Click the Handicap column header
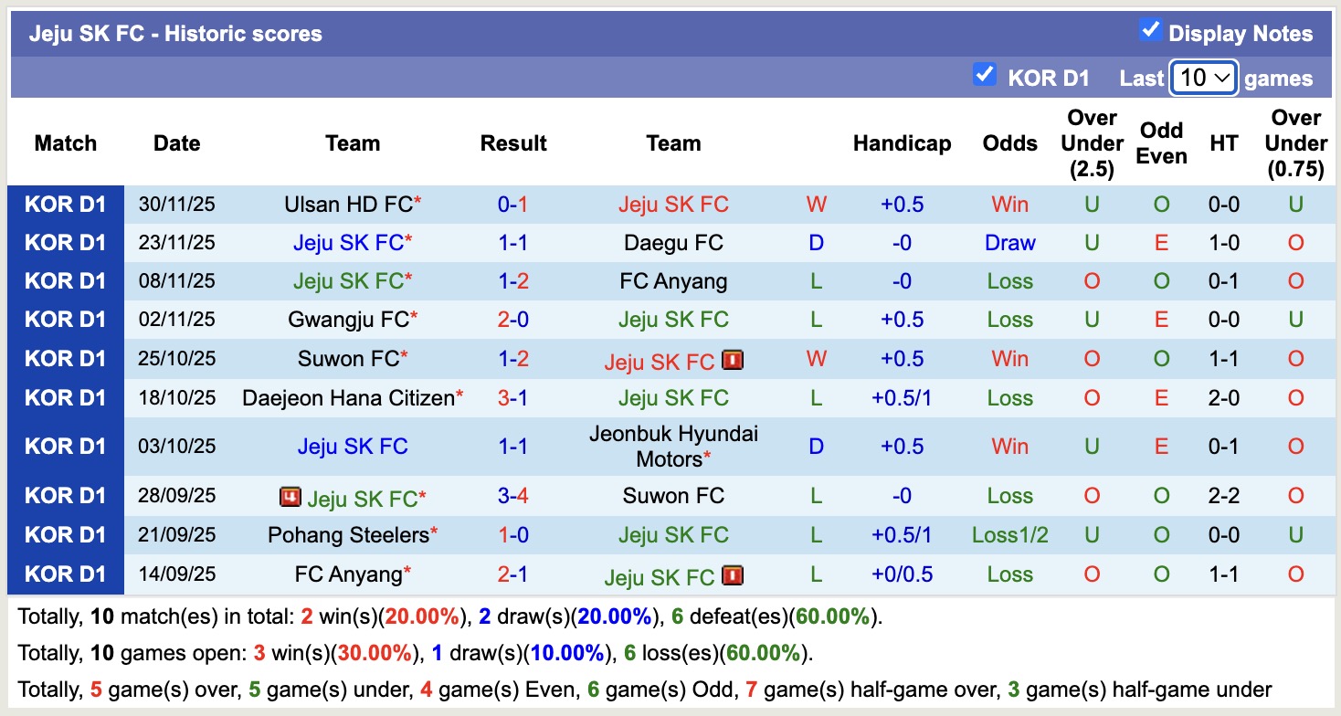This screenshot has width=1341, height=716. [x=902, y=143]
